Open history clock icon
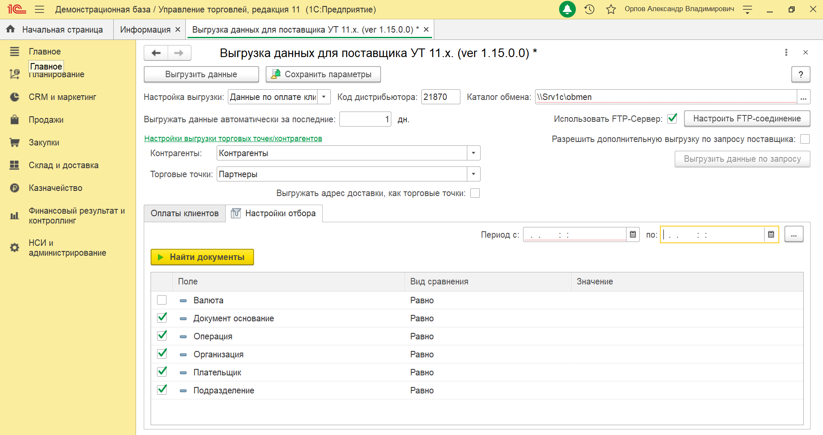This screenshot has height=435, width=823. (x=589, y=9)
